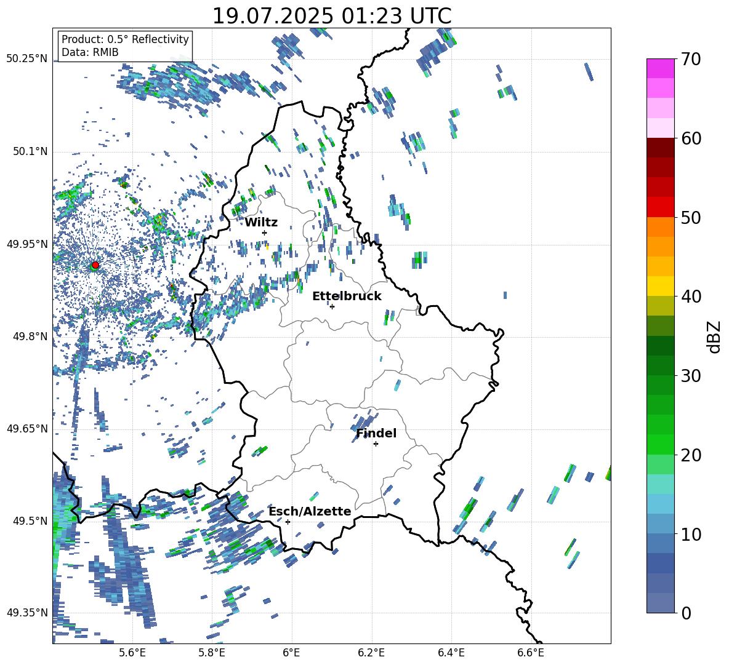Click the magenta top colorbar segment
This screenshot has height=665, width=729.
pos(660,68)
